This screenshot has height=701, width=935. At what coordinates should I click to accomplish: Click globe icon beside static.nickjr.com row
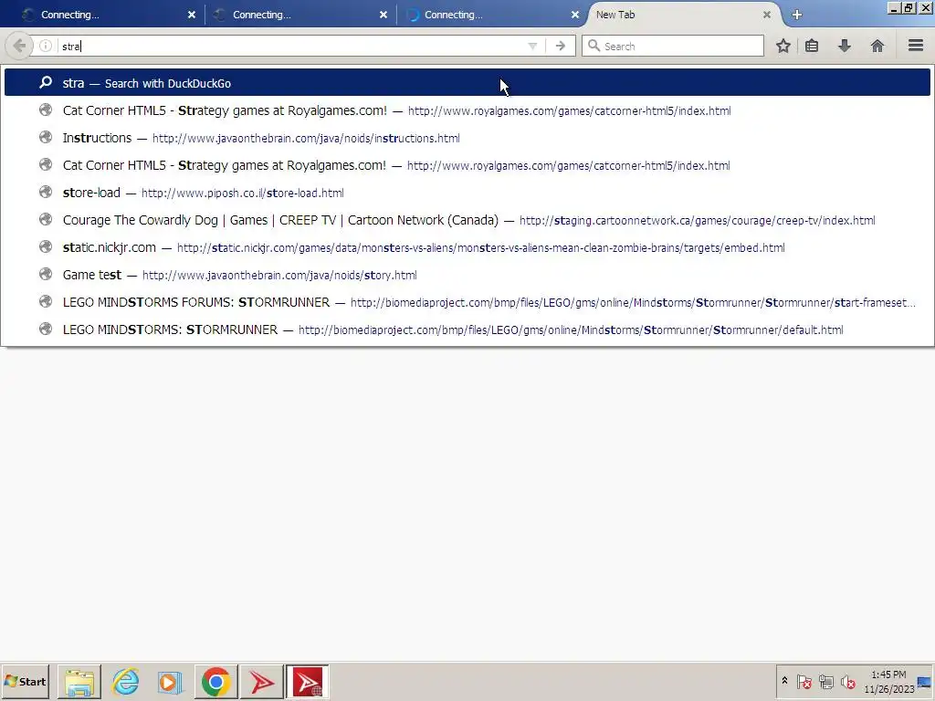click(x=46, y=246)
